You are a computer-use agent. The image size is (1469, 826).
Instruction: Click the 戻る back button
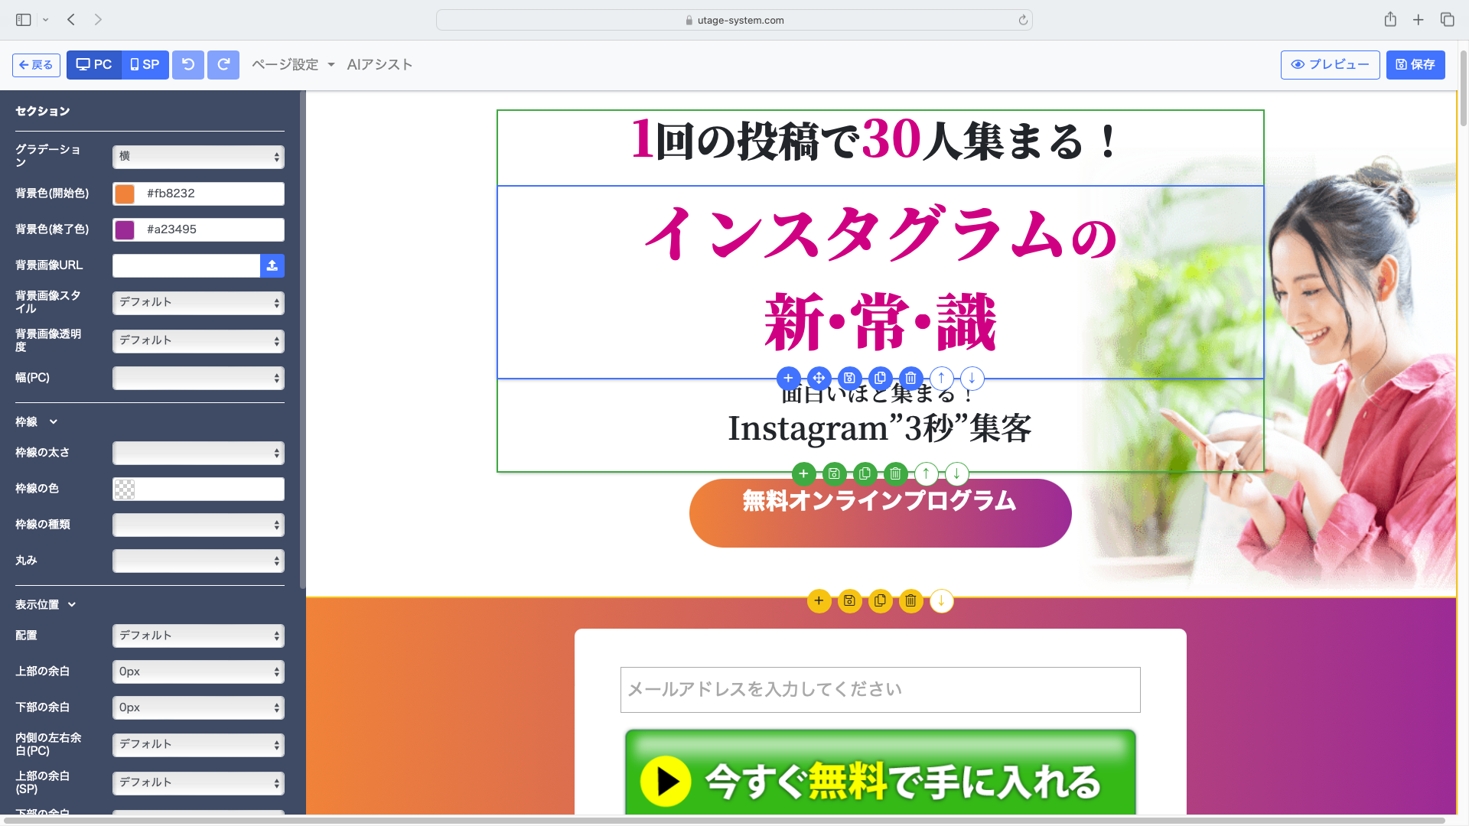[36, 65]
